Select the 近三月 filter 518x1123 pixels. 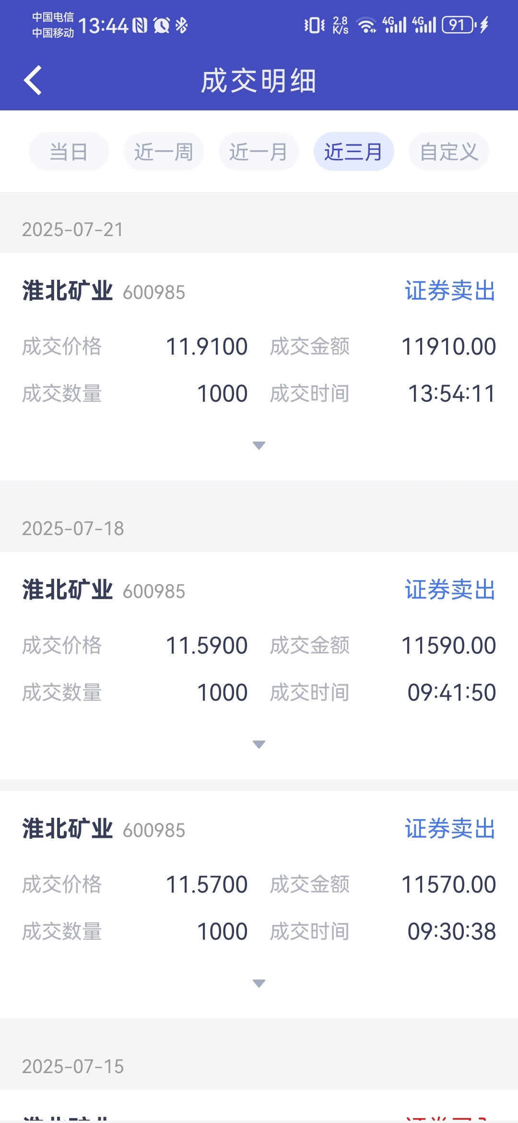tap(354, 152)
